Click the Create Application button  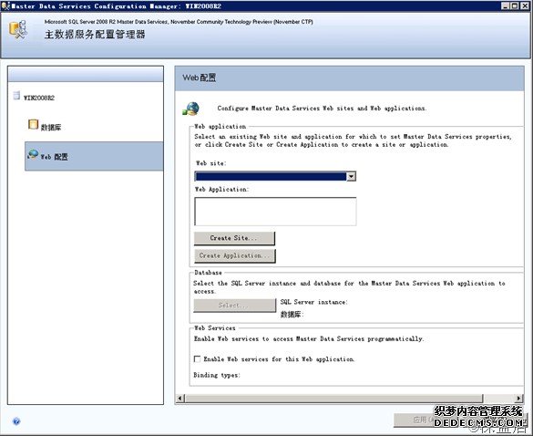tap(234, 255)
